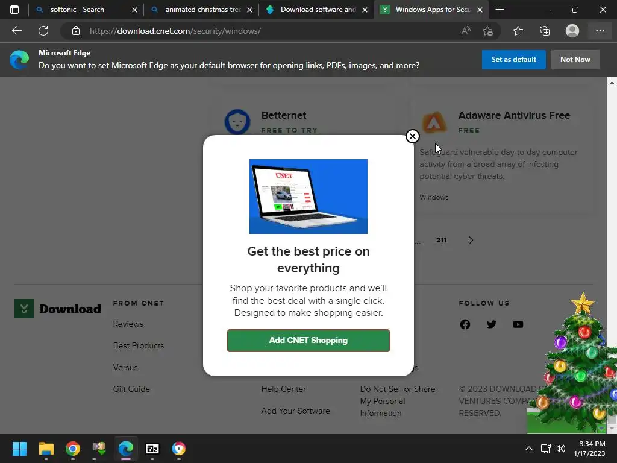The width and height of the screenshot is (617, 463).
Task: Visit Facebook page icon
Action: click(465, 324)
